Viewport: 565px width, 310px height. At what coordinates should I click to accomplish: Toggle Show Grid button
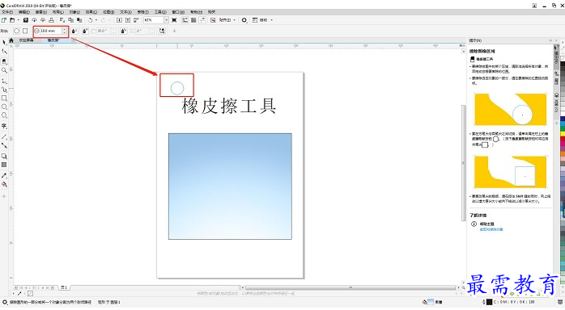pos(193,20)
